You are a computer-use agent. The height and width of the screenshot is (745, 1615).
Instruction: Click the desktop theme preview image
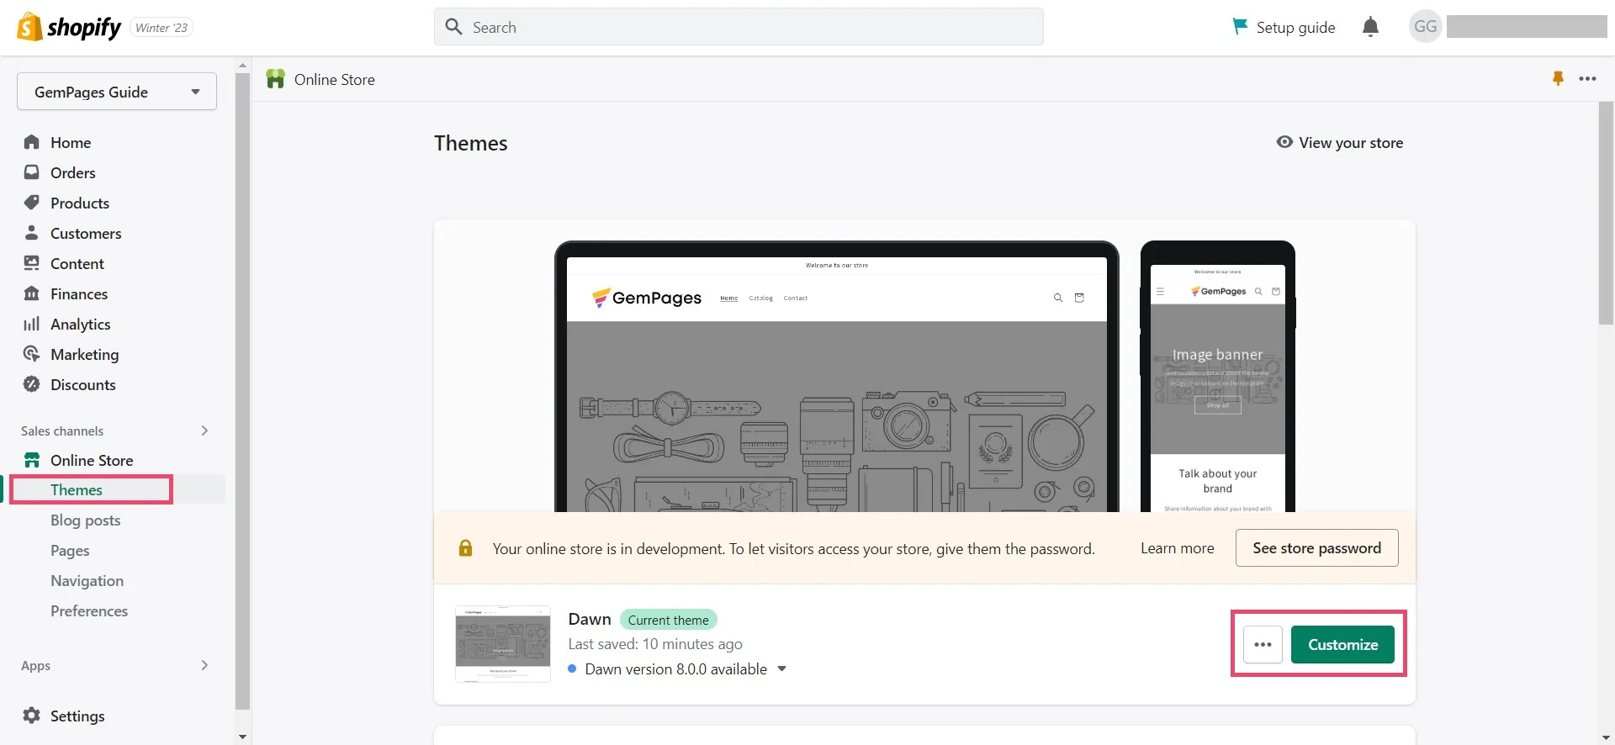click(x=836, y=377)
